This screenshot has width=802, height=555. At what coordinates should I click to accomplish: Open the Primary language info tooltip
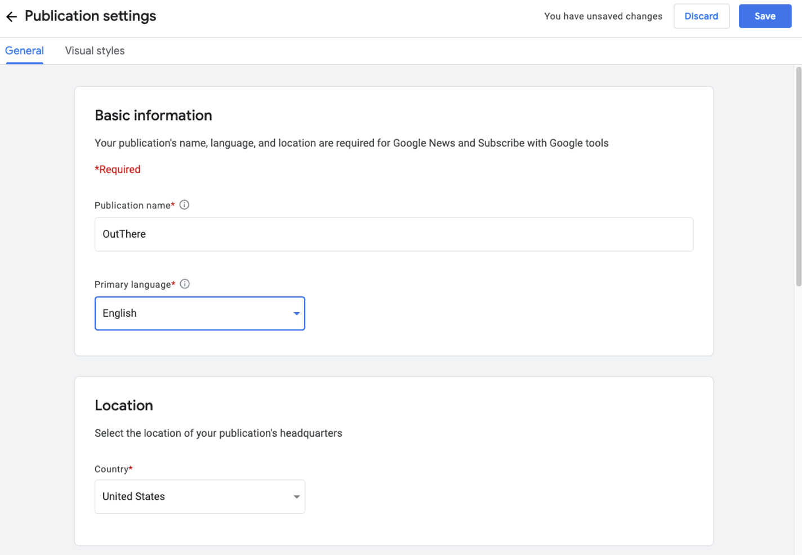pos(185,283)
